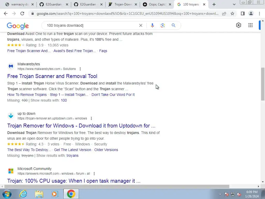Click the network tray icon
265x199 pixels.
tap(233, 194)
